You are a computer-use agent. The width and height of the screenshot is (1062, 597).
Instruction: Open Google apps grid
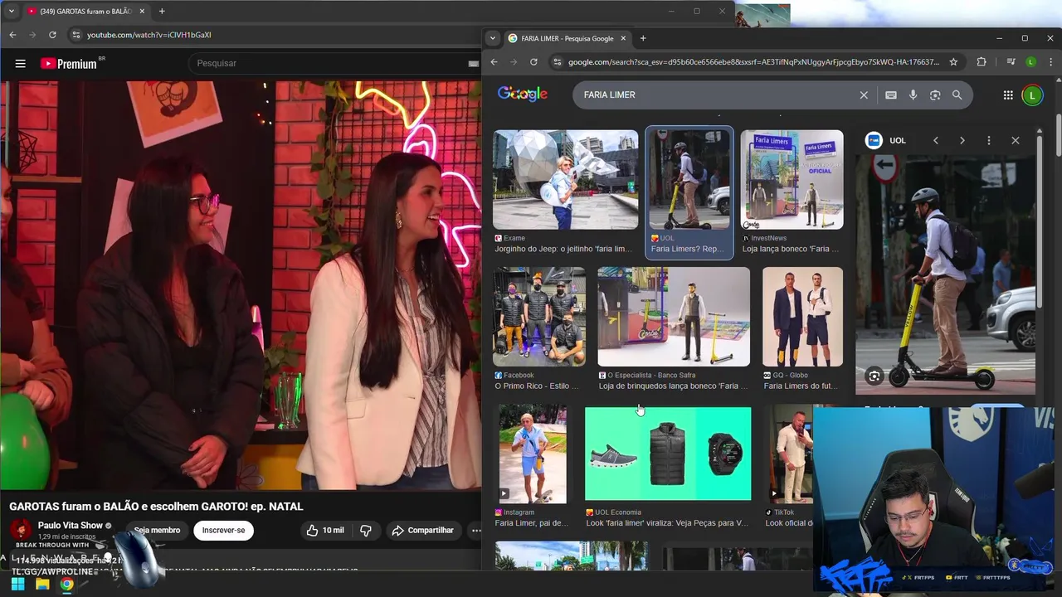[1008, 95]
